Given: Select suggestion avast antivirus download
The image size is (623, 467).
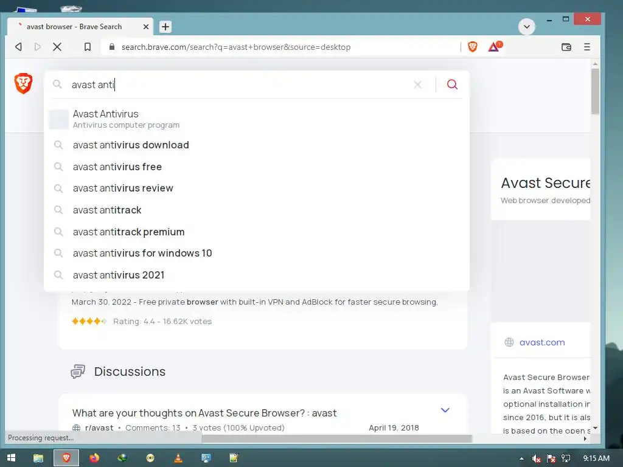Looking at the screenshot, I should click(257, 145).
